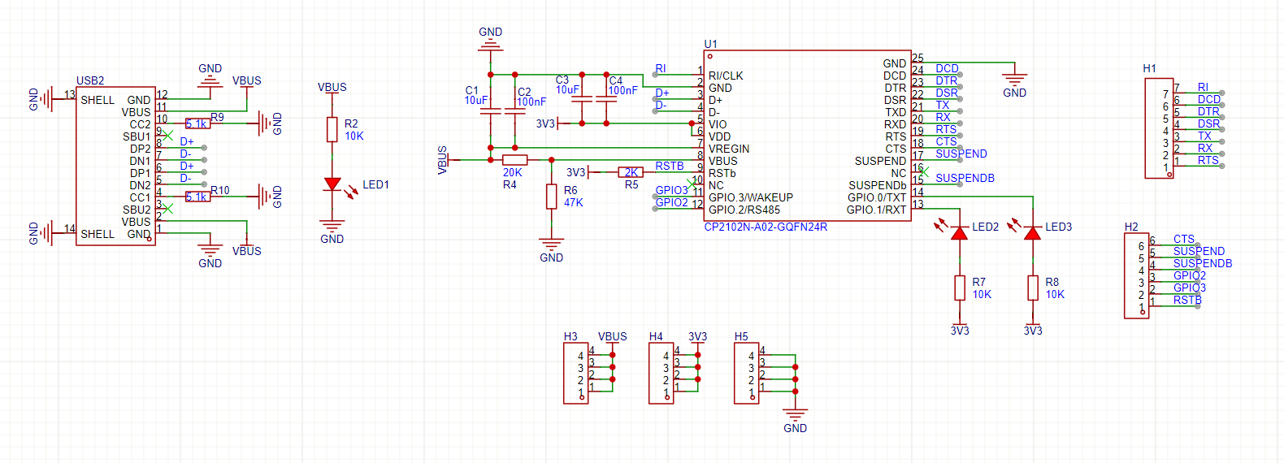Image resolution: width=1284 pixels, height=463 pixels.
Task: Pick the R4 20K resistor symbol
Action: 514,160
